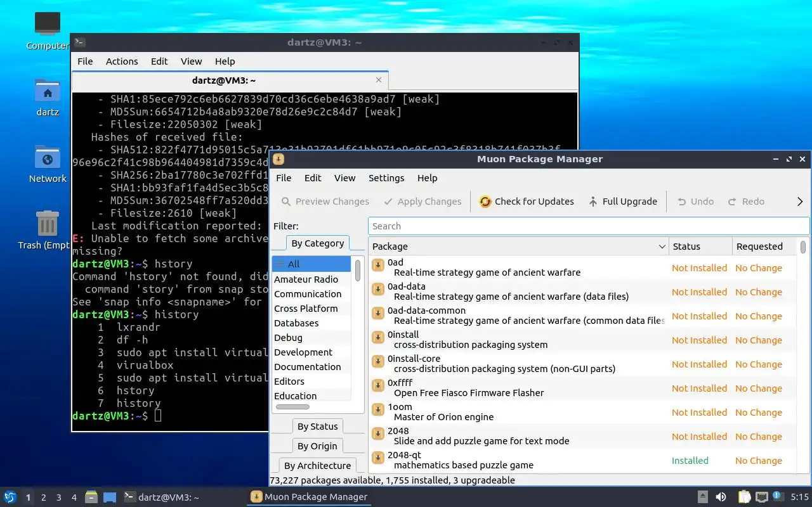The image size is (812, 507).
Task: Select the Databases category
Action: tap(311, 323)
